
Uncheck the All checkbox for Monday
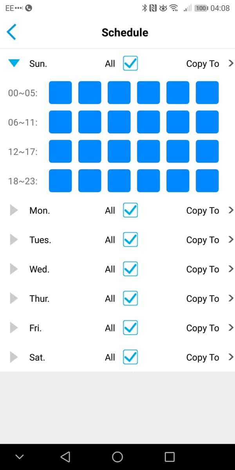pyautogui.click(x=130, y=210)
